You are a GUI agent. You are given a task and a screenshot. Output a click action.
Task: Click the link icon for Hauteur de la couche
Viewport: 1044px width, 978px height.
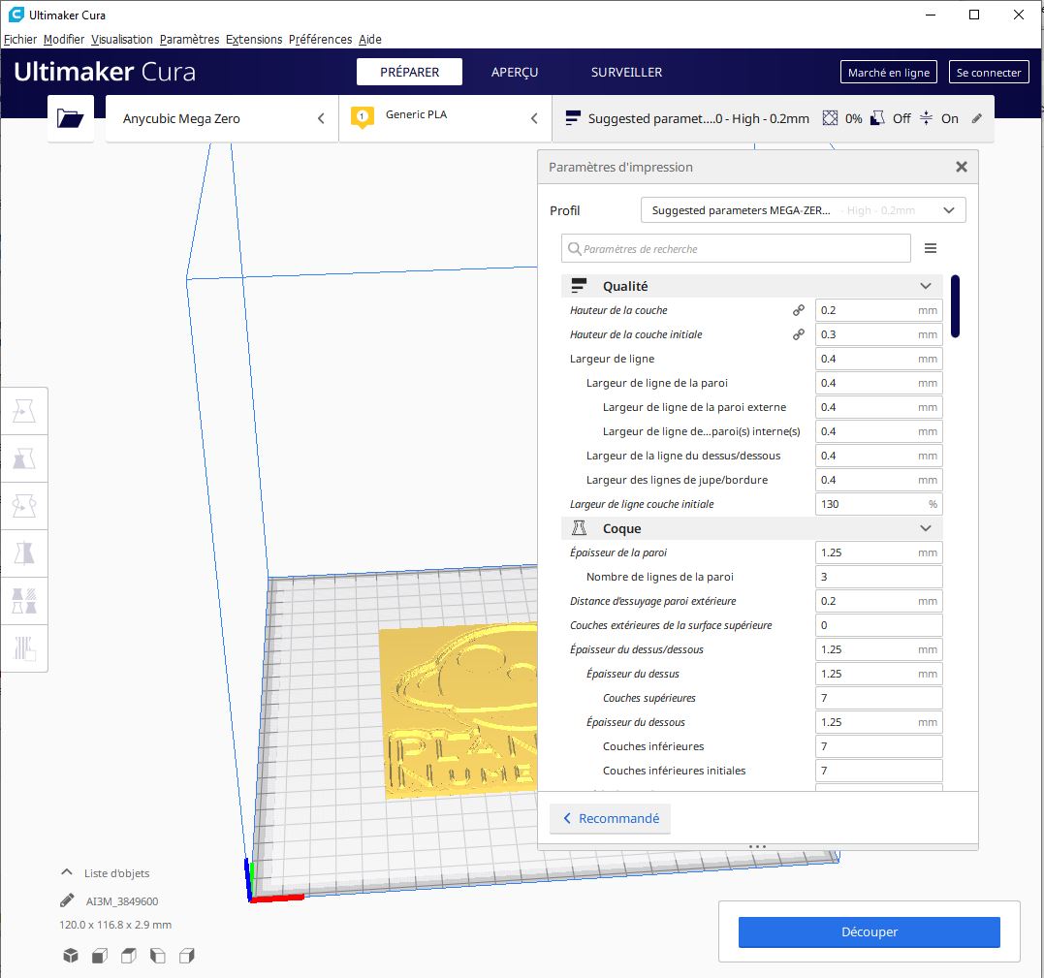pyautogui.click(x=799, y=310)
